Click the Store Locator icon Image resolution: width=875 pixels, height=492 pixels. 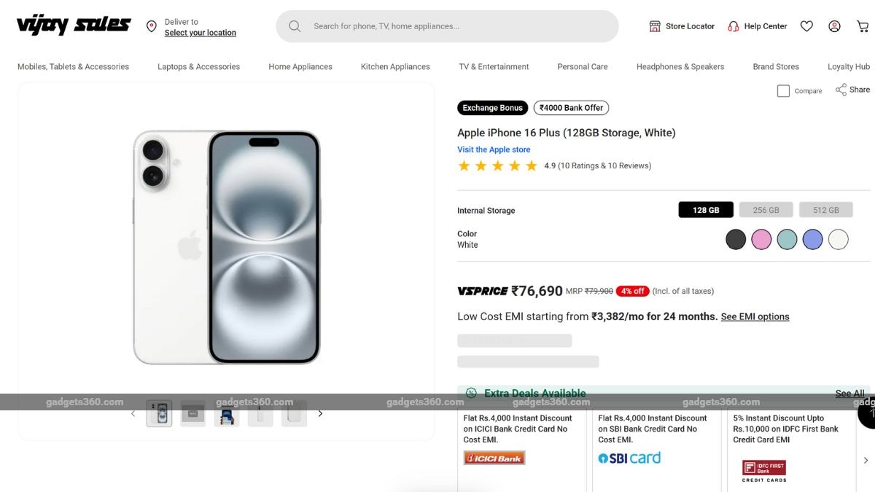[x=654, y=26]
